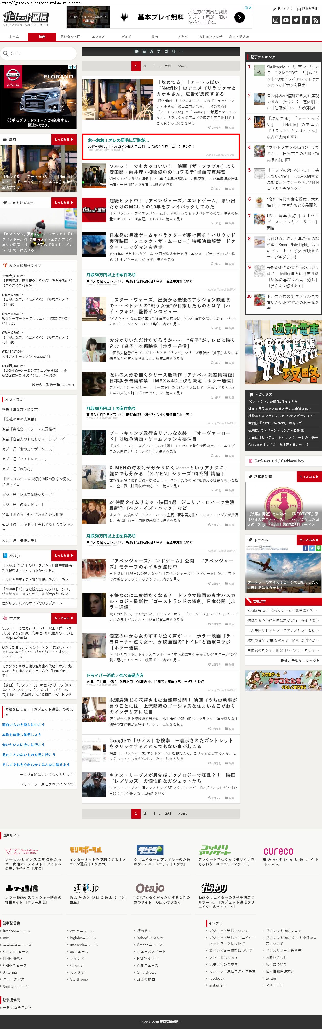Open the ソニック・ザ・ムービー article thumbnail
This screenshot has height=1029, width=322.
click(94, 244)
